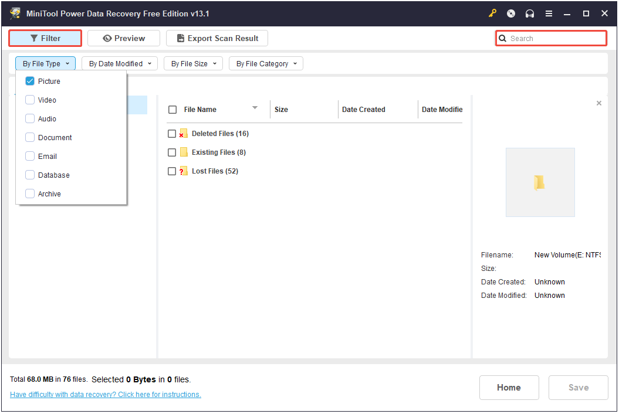619x414 pixels.
Task: Click the Save button
Action: tap(579, 388)
